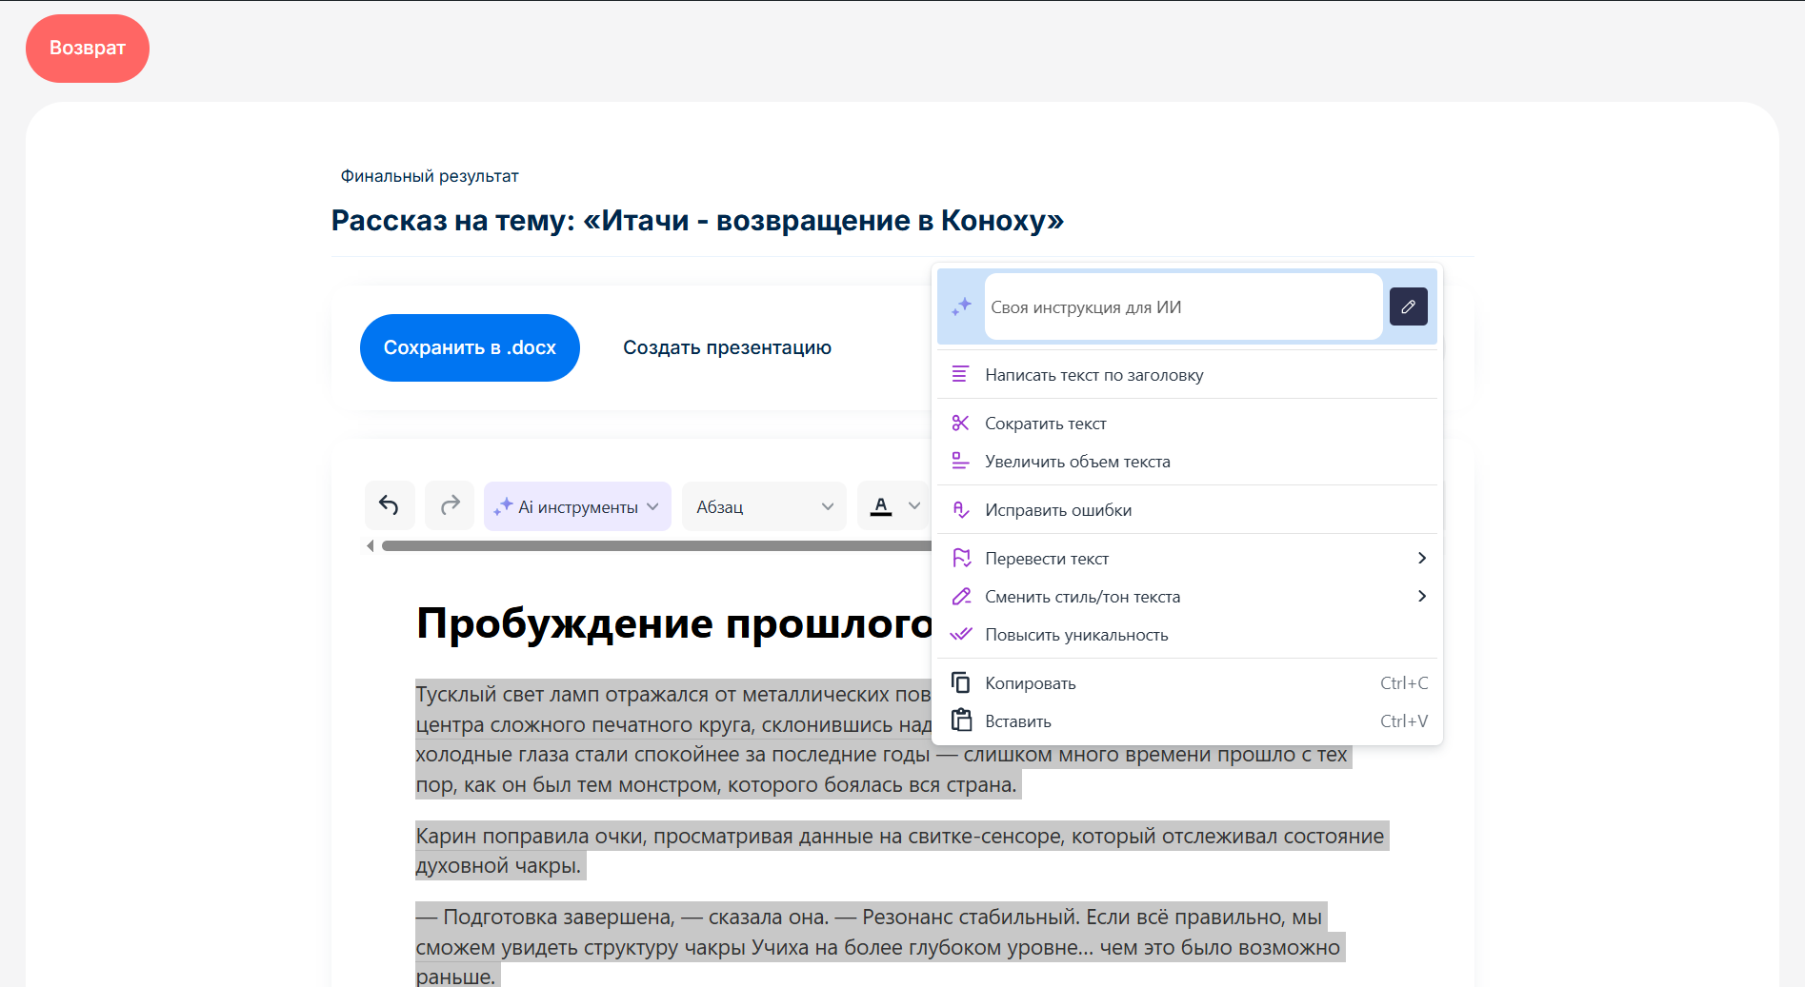Click the scissors icon for Сократить текст
Screen dimensions: 1805x987
point(960,424)
